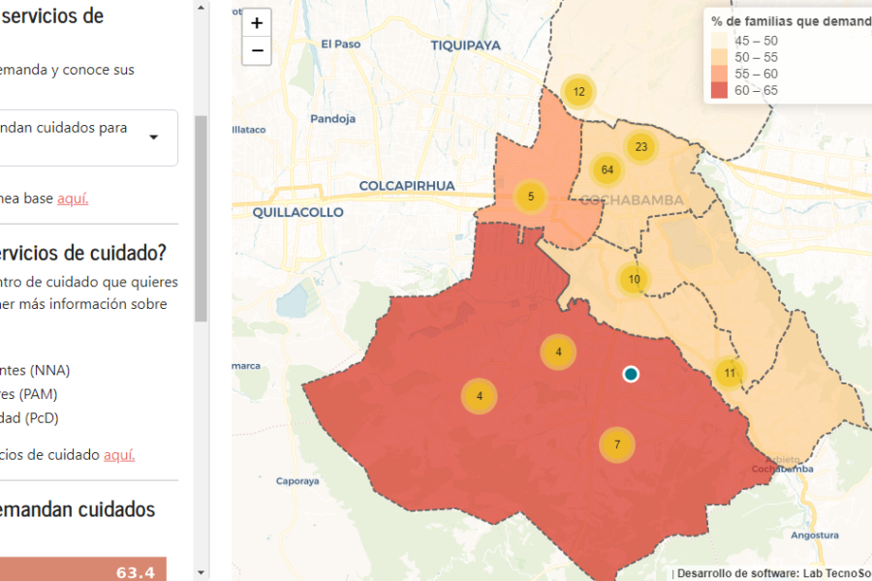Select the teal care center point marker

[x=631, y=374]
